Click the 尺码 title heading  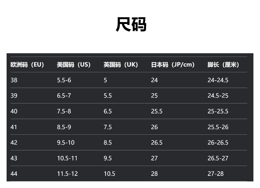(x=131, y=24)
